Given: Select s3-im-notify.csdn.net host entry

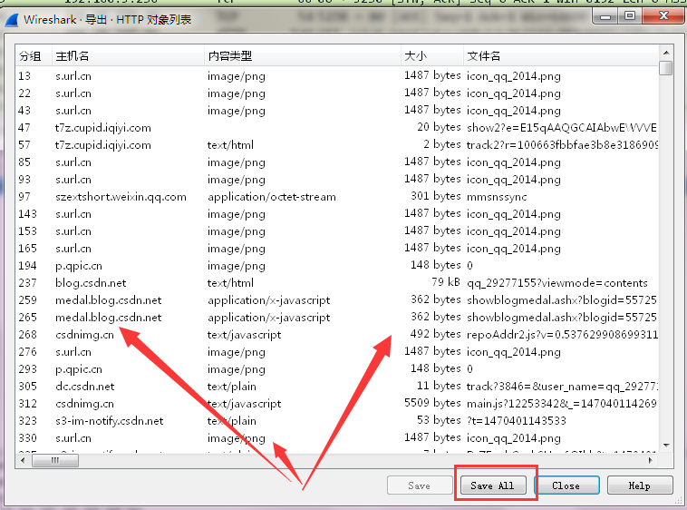Looking at the screenshot, I should [109, 421].
